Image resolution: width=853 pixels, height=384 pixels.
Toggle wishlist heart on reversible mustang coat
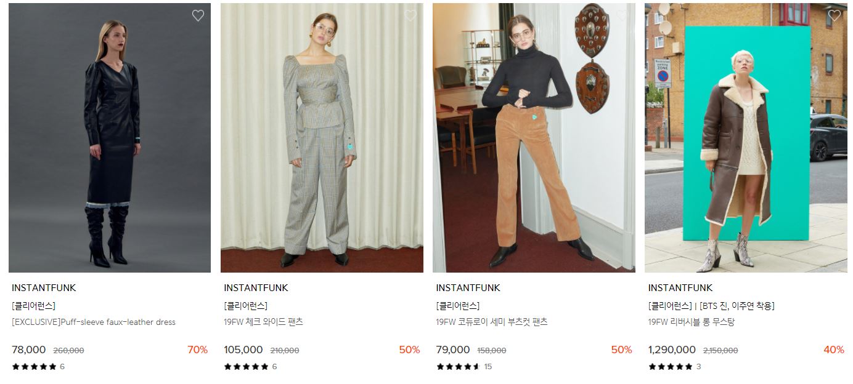834,16
